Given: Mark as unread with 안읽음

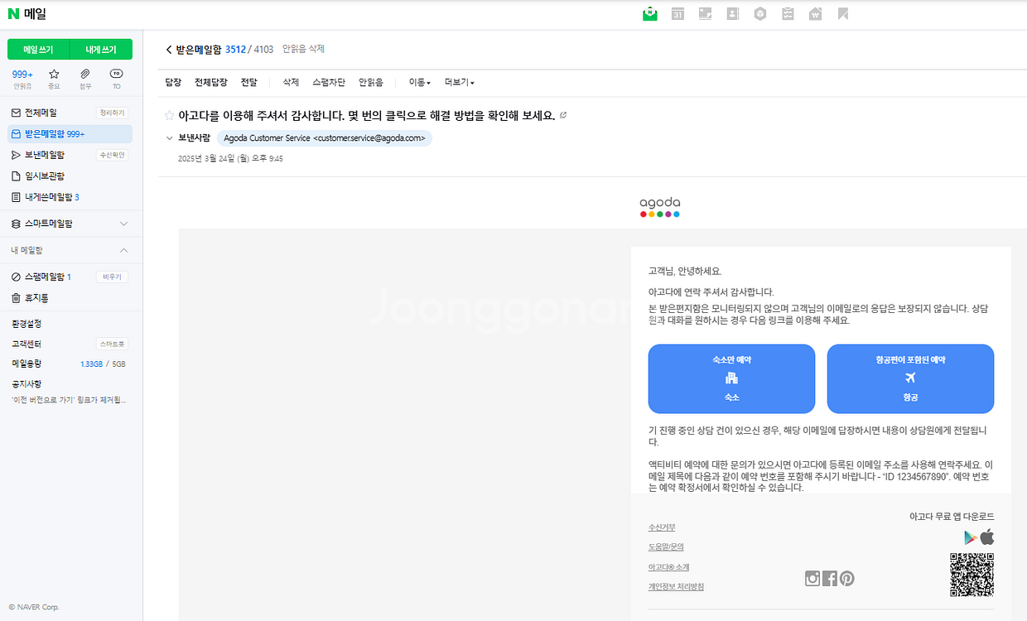Looking at the screenshot, I should [x=371, y=82].
